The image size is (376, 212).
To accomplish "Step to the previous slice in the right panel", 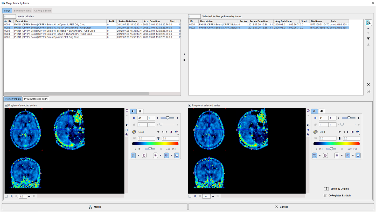I will coord(339,118).
